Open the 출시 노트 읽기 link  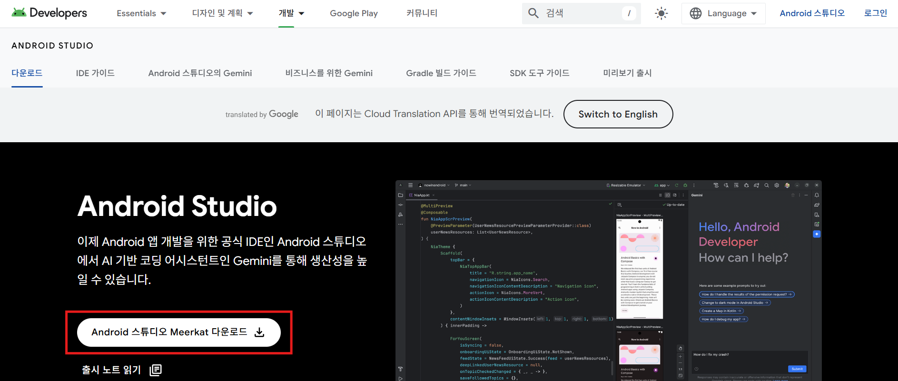coord(122,370)
